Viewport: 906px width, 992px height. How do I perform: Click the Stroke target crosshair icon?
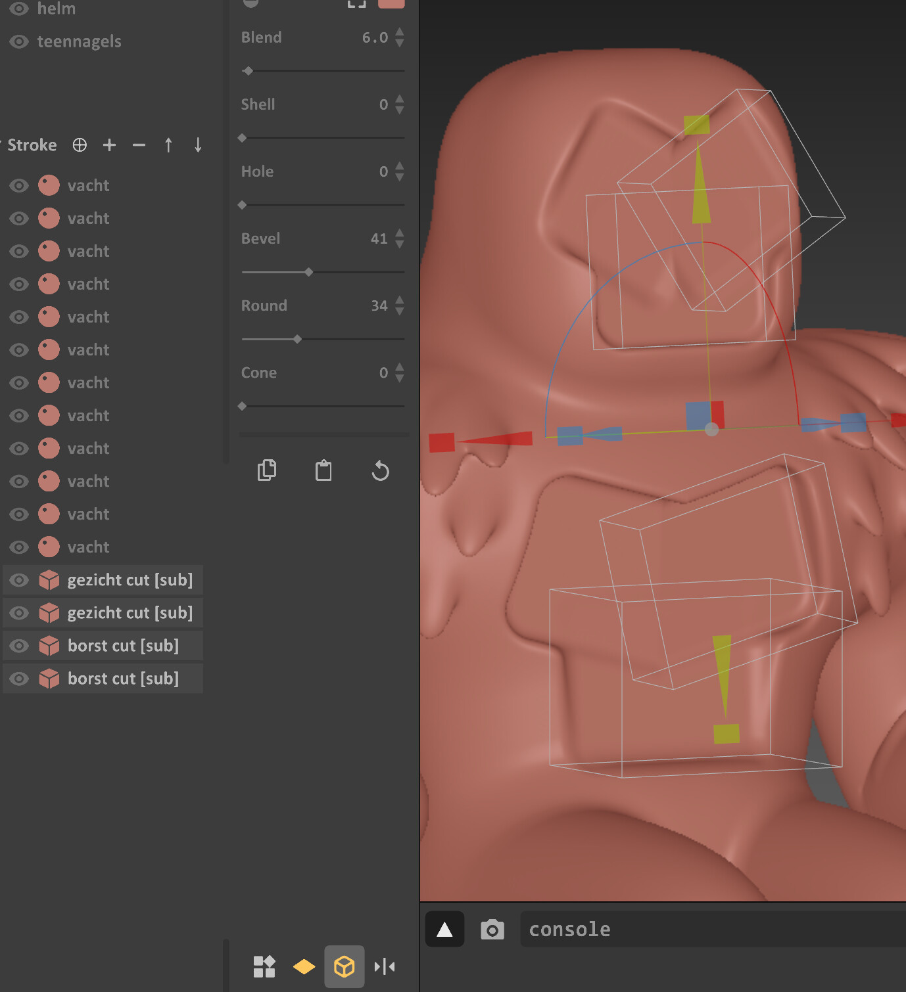click(x=80, y=145)
